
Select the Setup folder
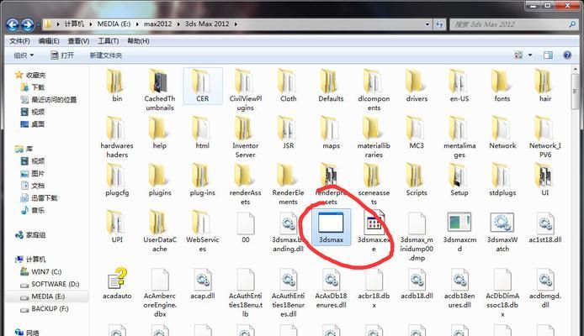459,180
